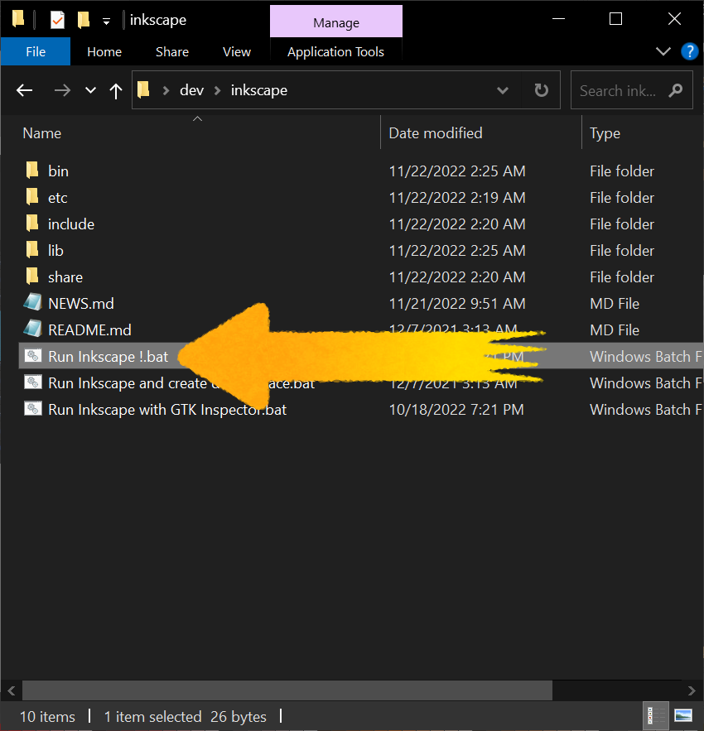Click the bin folder icon
Screen dimensions: 704x731
pyautogui.click(x=32, y=171)
